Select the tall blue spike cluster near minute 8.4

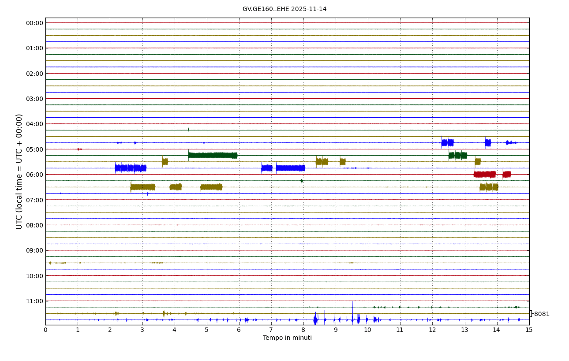click(x=315, y=320)
